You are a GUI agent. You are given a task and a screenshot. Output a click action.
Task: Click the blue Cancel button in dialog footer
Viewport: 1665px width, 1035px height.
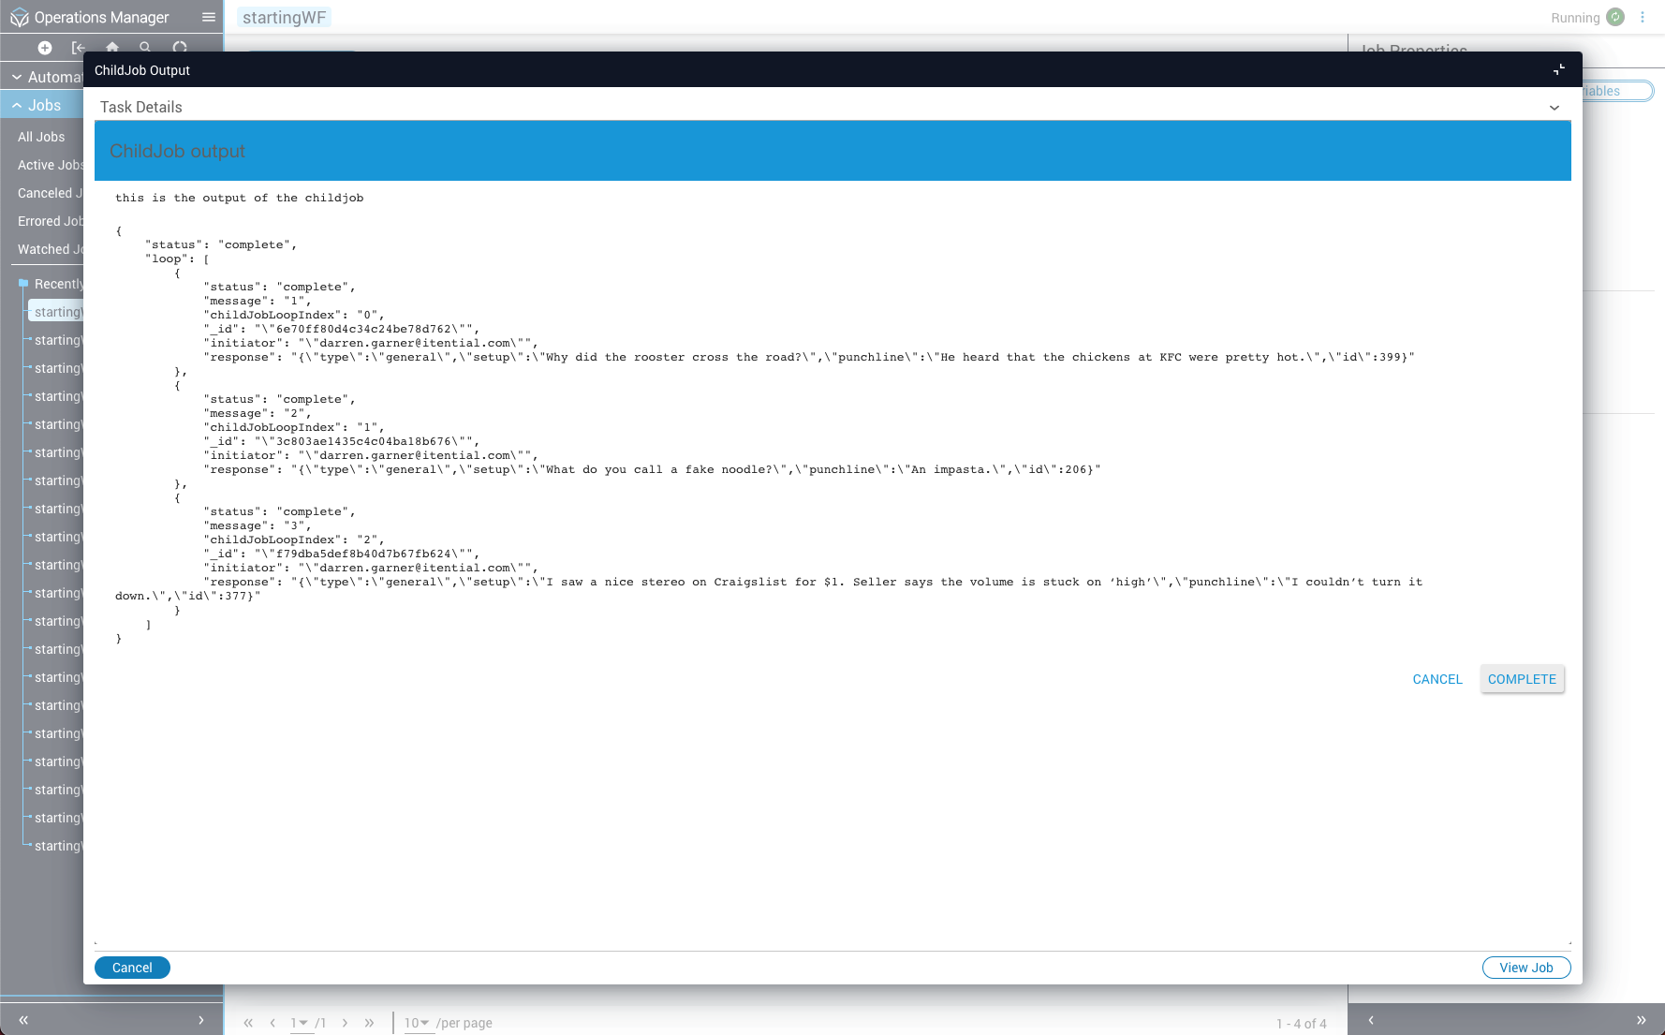pos(132,968)
